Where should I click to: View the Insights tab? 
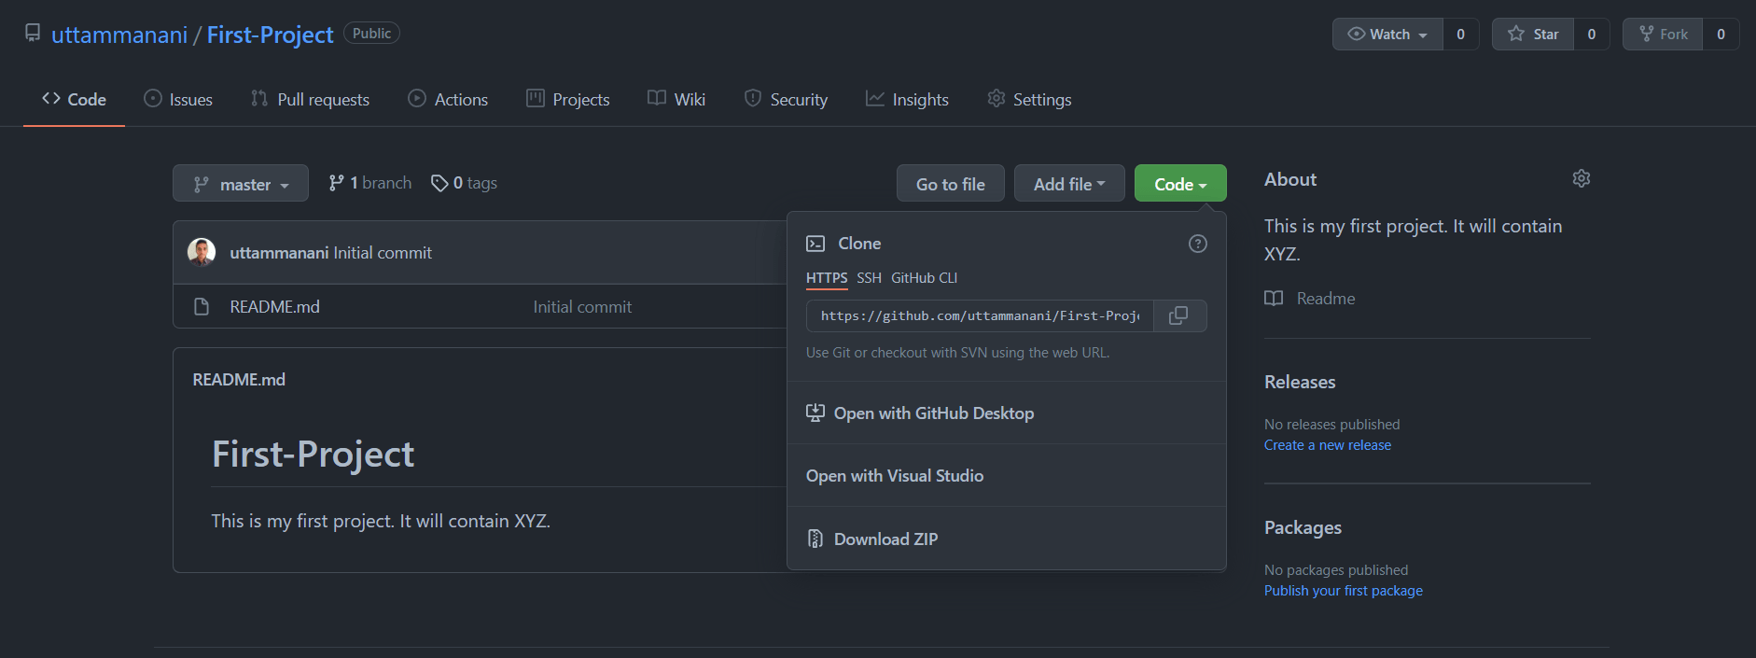[x=907, y=99]
